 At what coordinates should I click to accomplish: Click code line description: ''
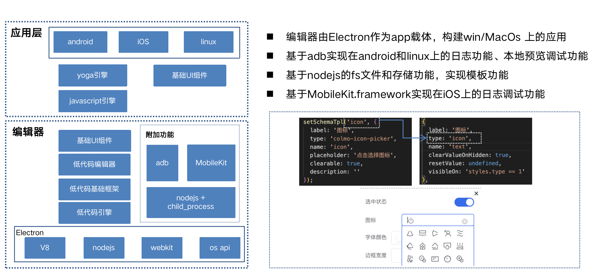335,172
